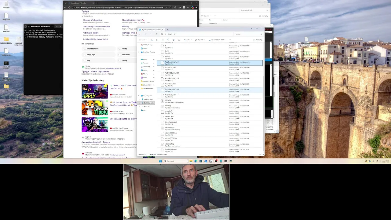Select file AuditRegular_3.etl

coord(209,74)
